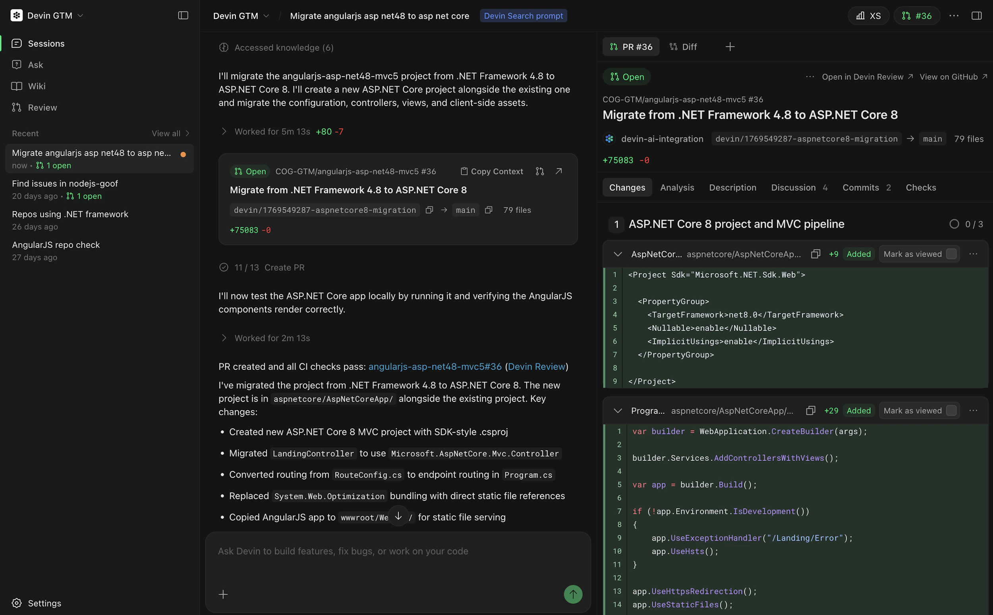Collapse the AspNetCore csproj diff section
The image size is (993, 615).
coord(617,254)
